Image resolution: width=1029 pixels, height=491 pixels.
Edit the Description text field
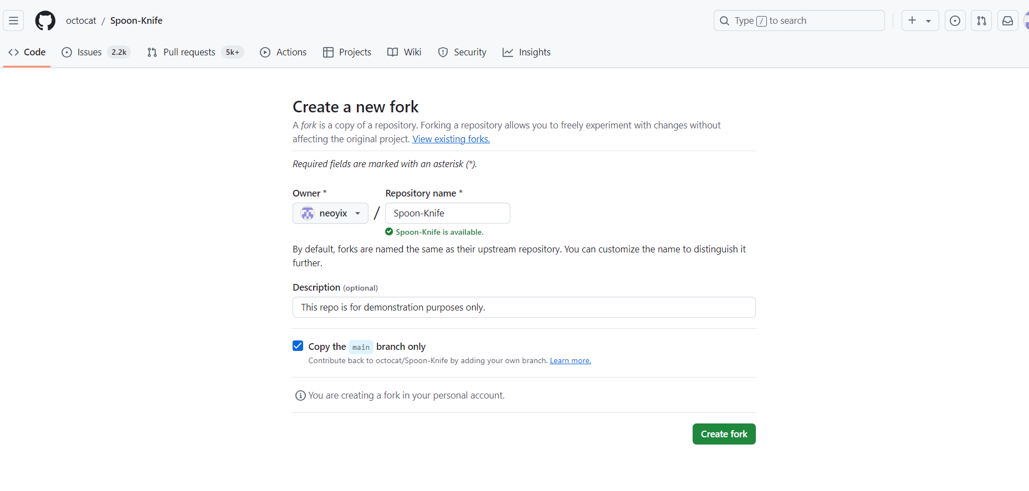pos(524,307)
